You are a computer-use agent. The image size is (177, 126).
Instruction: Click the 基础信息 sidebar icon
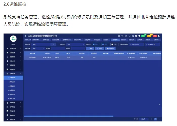7,115
